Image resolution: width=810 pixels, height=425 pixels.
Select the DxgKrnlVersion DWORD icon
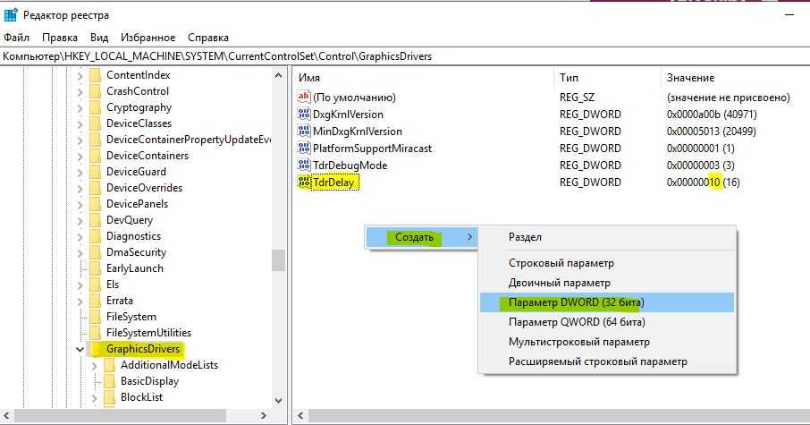pos(304,114)
